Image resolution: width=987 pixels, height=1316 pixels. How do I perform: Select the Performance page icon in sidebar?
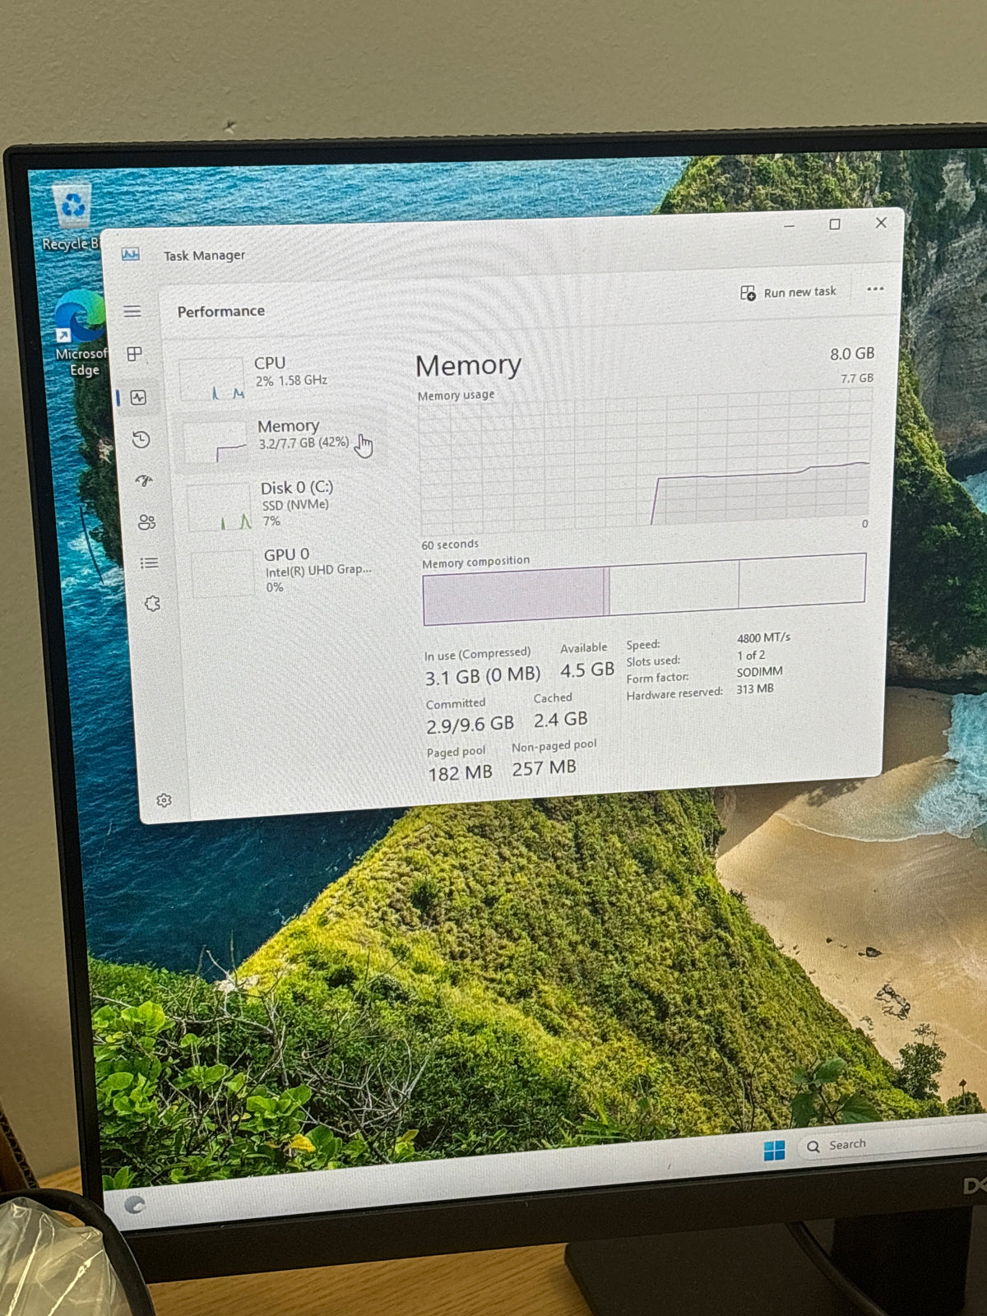[x=137, y=397]
